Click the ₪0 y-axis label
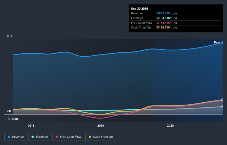Viewport: 227px width, 145px height. coord(9,111)
